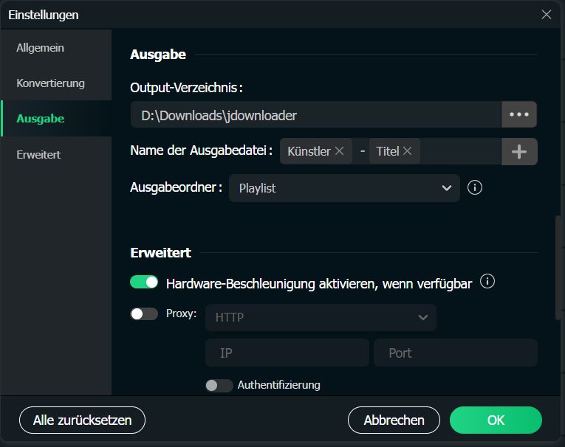Turn on the Authentifizierung toggle
Viewport: 565px width, 447px height.
click(219, 385)
